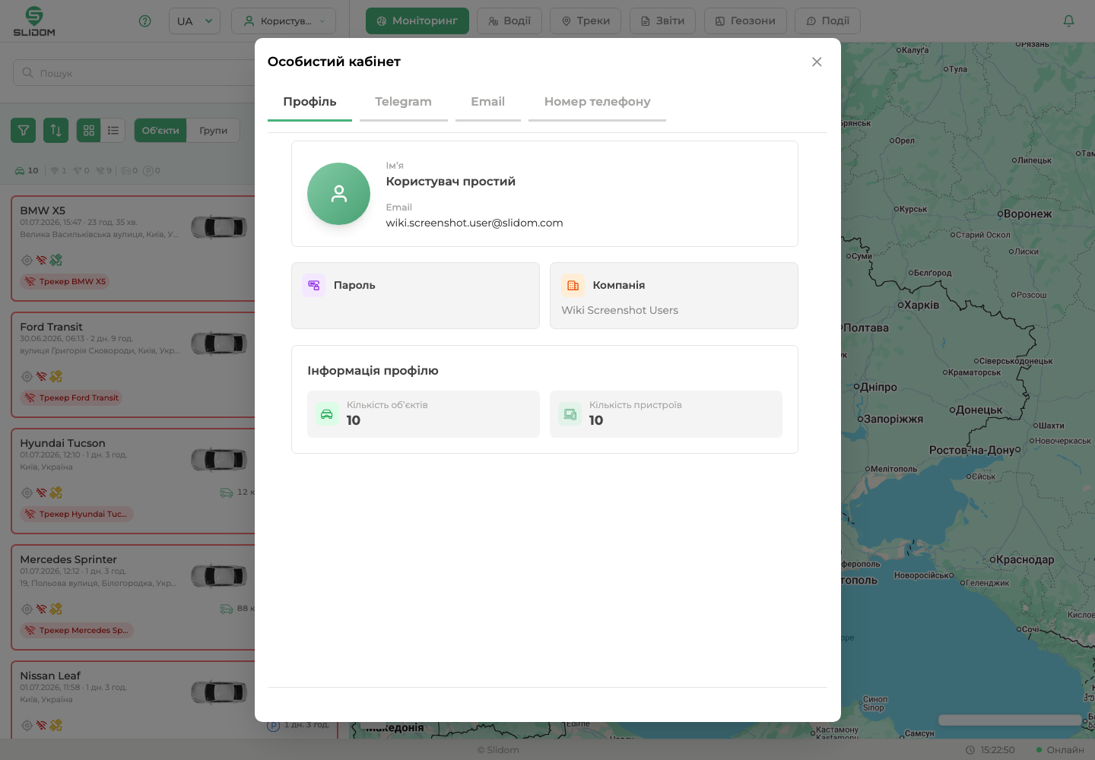Screen dimensions: 1095x760
Task: Select the Hyundai Tucson card title
Action: point(62,443)
